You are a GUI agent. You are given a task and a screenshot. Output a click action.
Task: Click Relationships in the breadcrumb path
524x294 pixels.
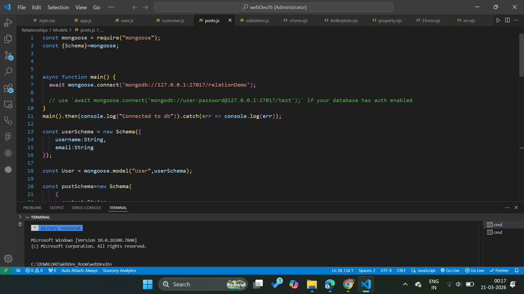pos(34,30)
